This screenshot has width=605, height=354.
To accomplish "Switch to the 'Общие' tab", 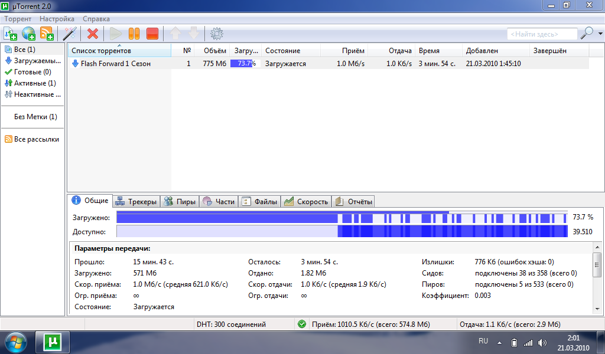I will point(90,201).
